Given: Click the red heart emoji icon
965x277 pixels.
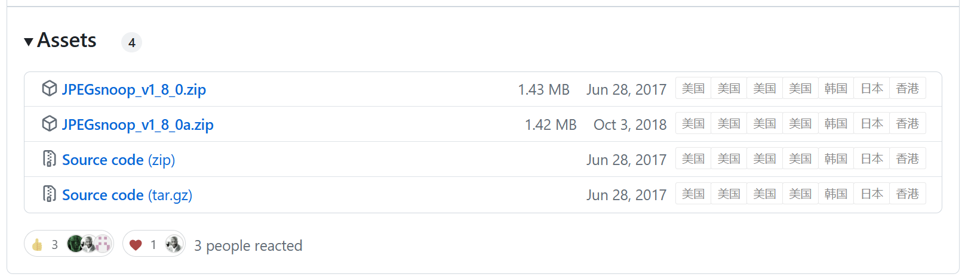Looking at the screenshot, I should point(136,245).
